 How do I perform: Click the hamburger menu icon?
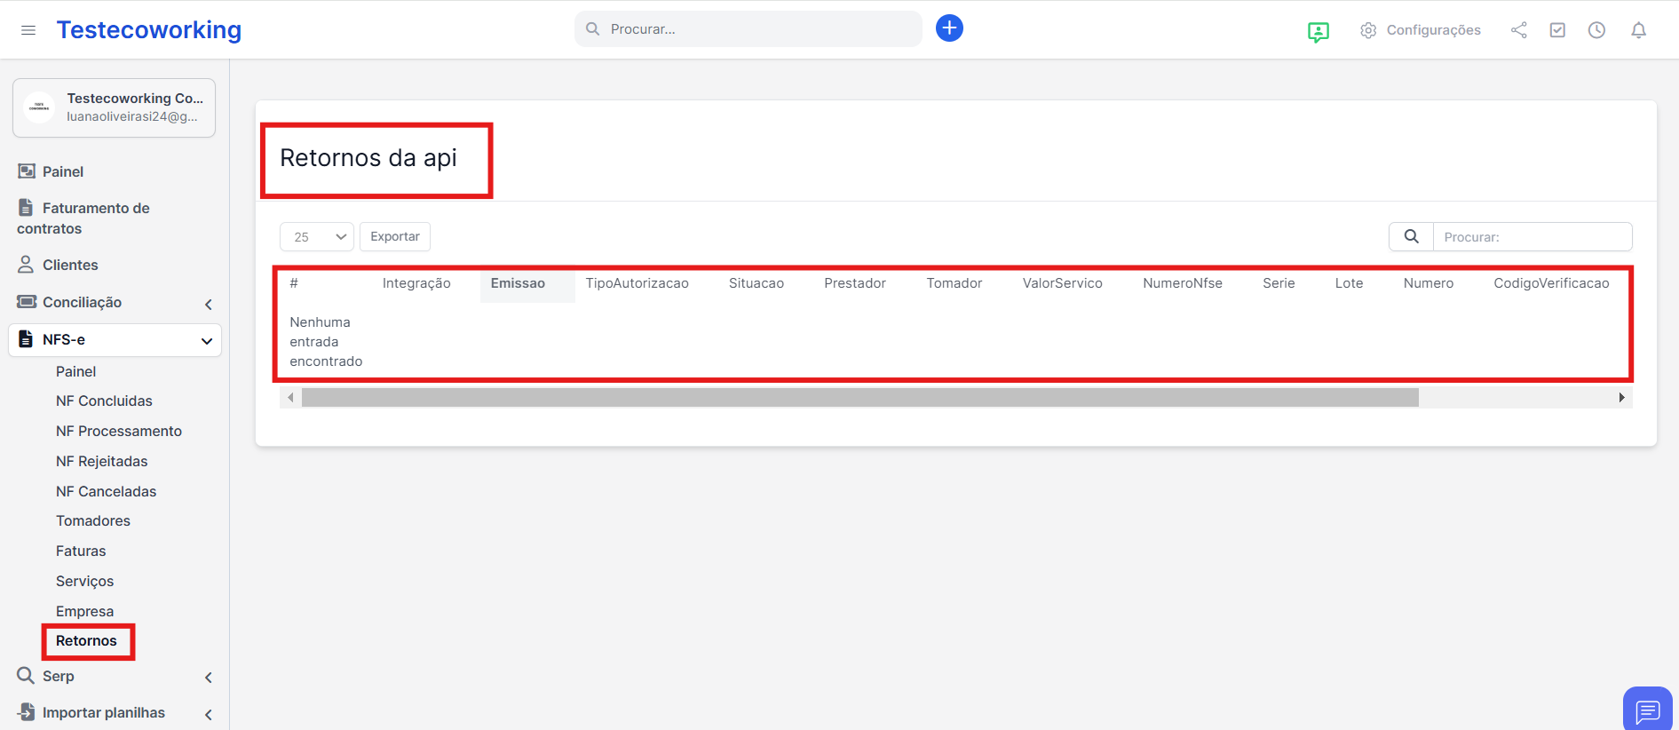tap(28, 30)
